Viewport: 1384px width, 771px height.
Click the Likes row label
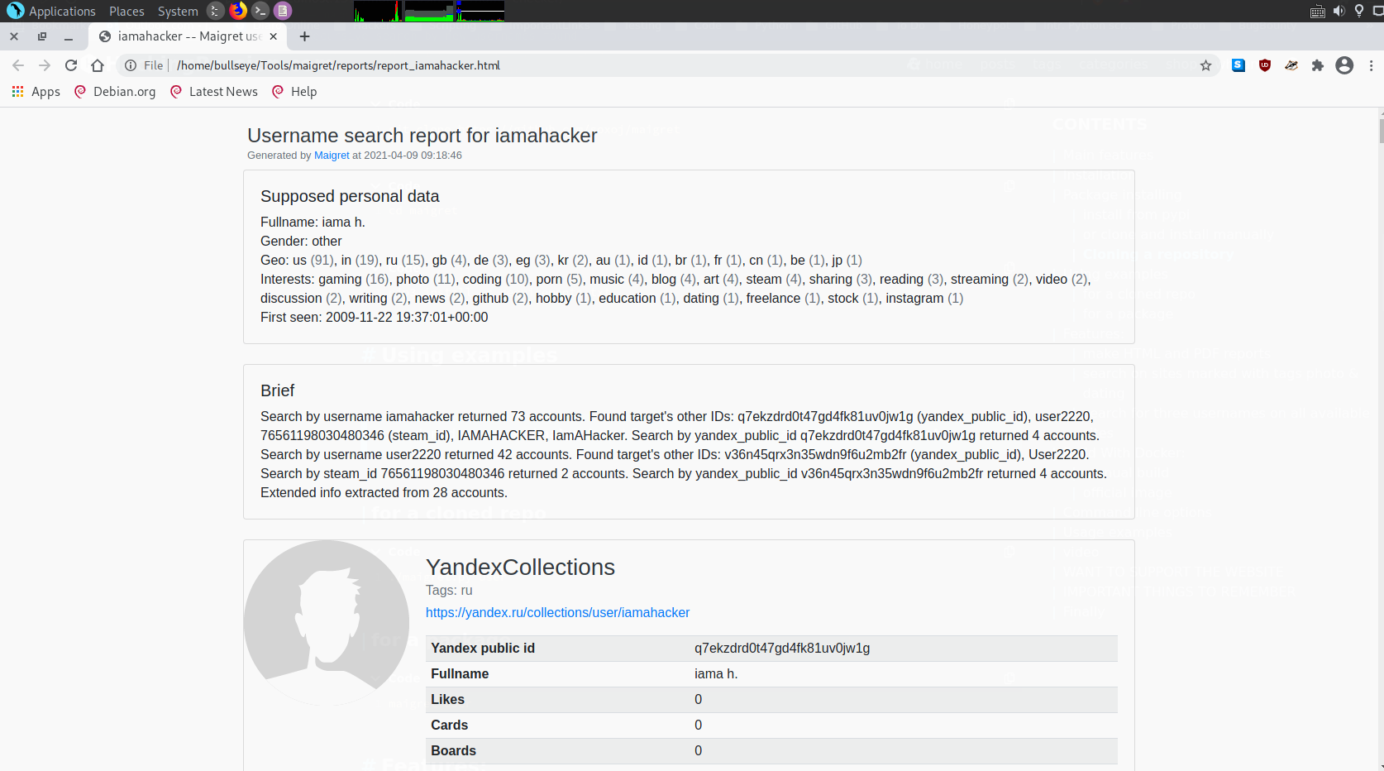pyautogui.click(x=447, y=699)
